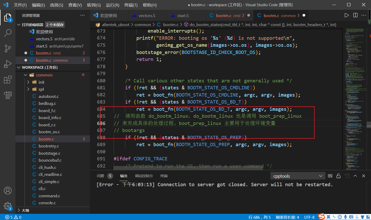Toggle Sogou English/Chinese mode
This screenshot has width=371, height=220.
pyautogui.click(x=328, y=217)
